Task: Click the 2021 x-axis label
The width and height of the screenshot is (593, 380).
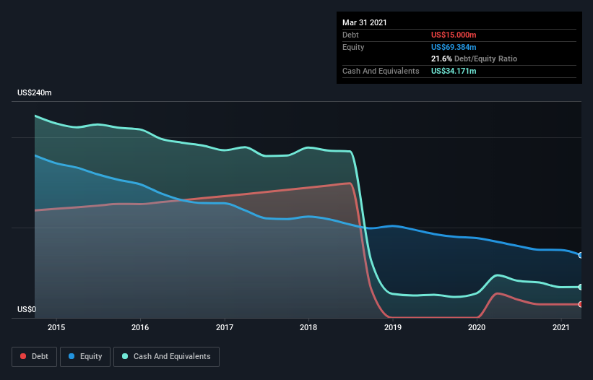Action: coord(560,327)
